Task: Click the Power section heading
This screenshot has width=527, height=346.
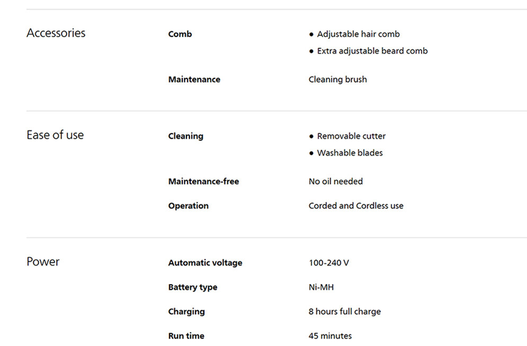Action: click(x=43, y=262)
